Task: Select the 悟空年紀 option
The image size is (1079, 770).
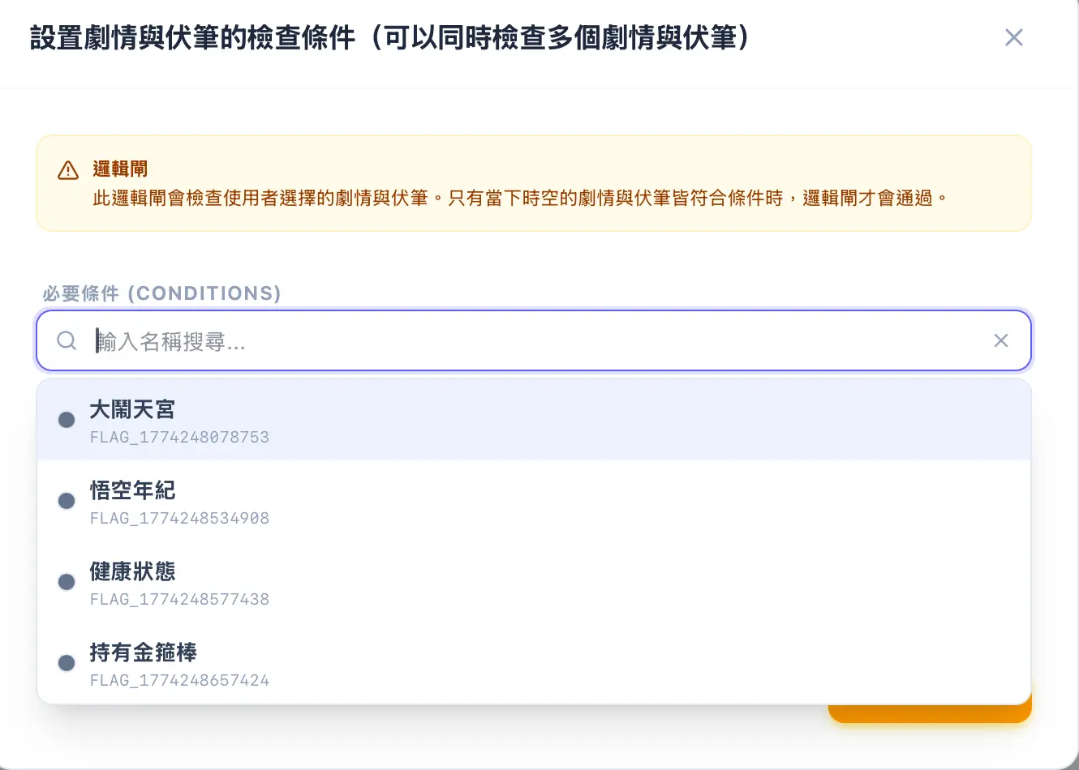Action: [x=534, y=502]
